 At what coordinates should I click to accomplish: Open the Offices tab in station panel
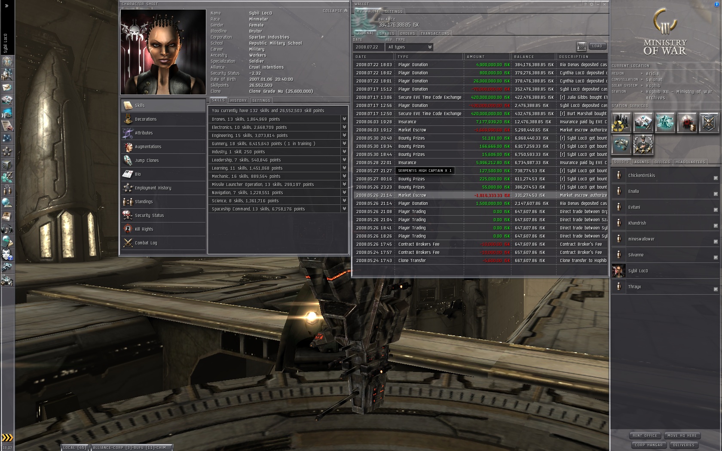(662, 162)
